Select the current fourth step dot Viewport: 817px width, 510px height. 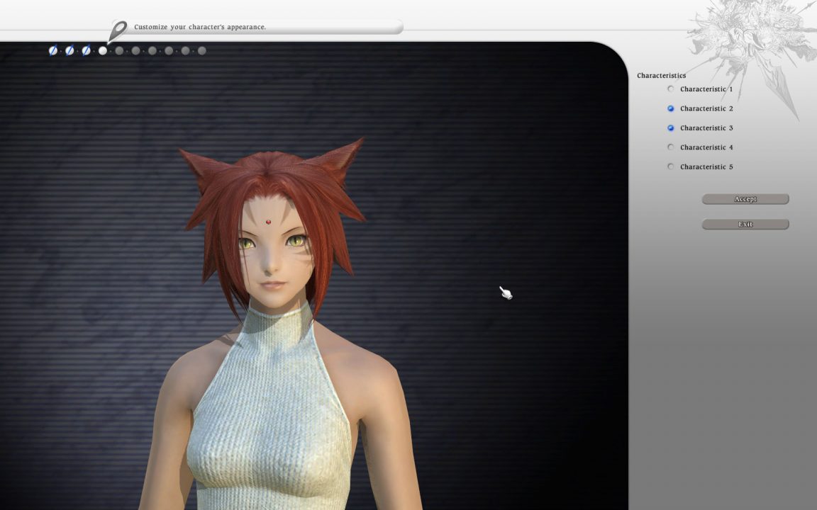tap(103, 50)
